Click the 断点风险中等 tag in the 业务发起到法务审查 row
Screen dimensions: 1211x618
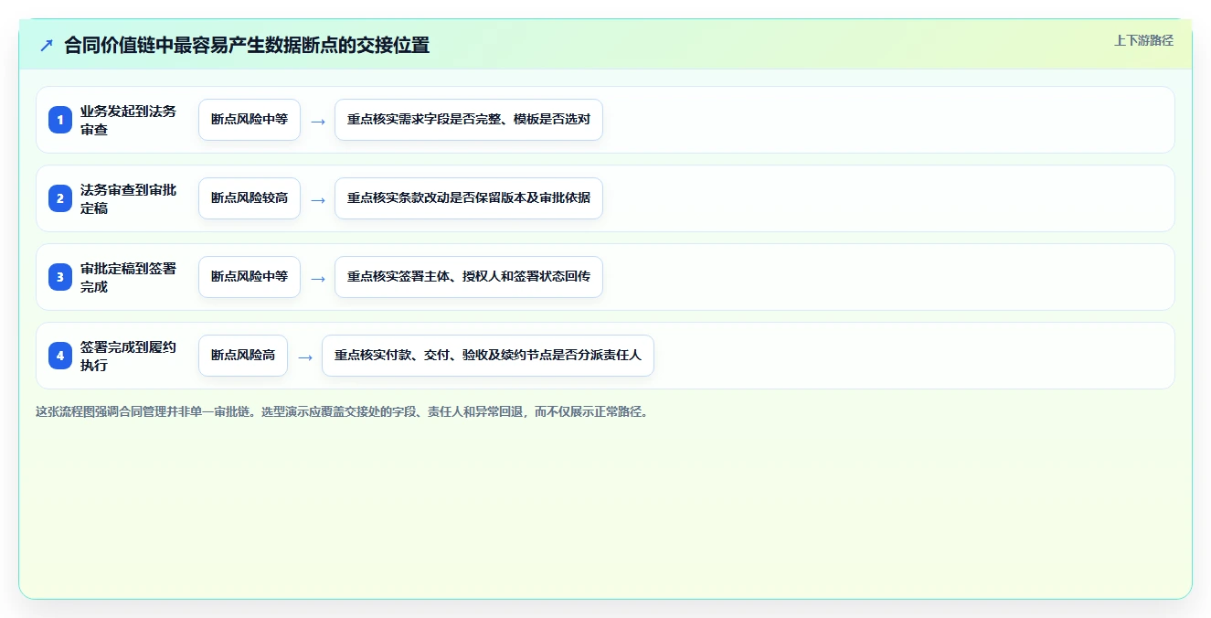[250, 120]
